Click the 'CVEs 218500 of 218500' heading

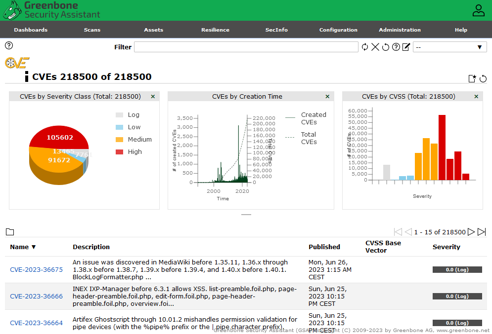[x=92, y=76]
